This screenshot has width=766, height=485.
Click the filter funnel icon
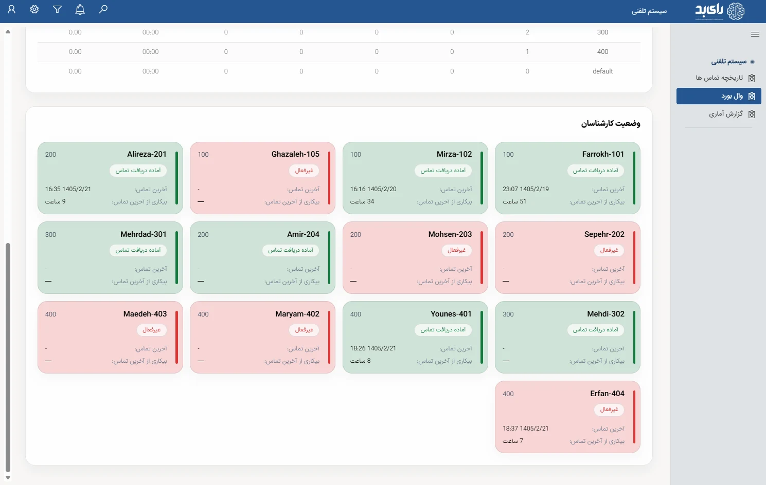point(57,9)
